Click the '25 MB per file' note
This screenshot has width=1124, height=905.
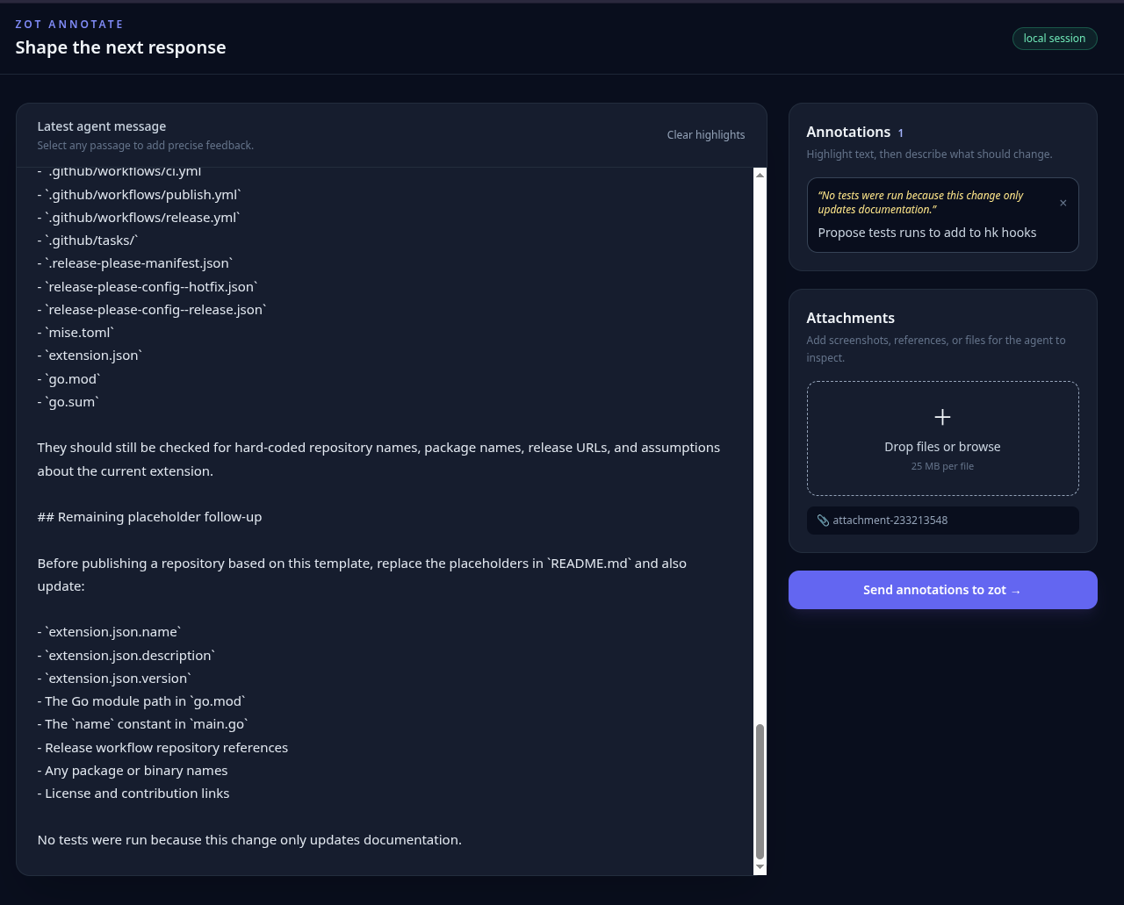point(942,466)
